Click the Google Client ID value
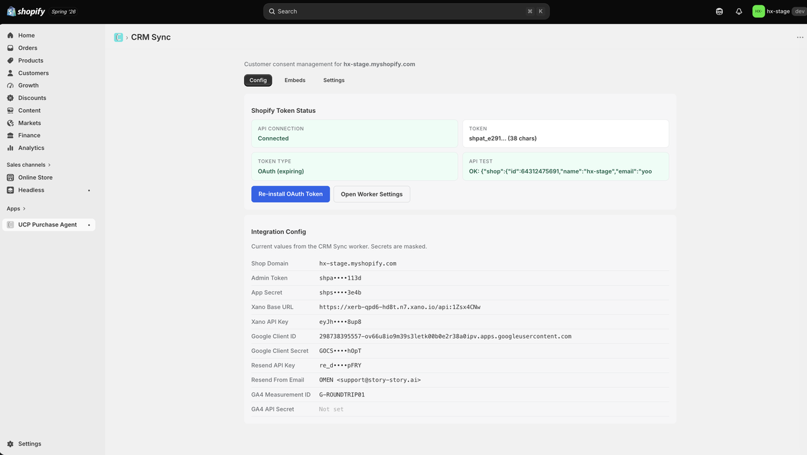 pos(445,336)
